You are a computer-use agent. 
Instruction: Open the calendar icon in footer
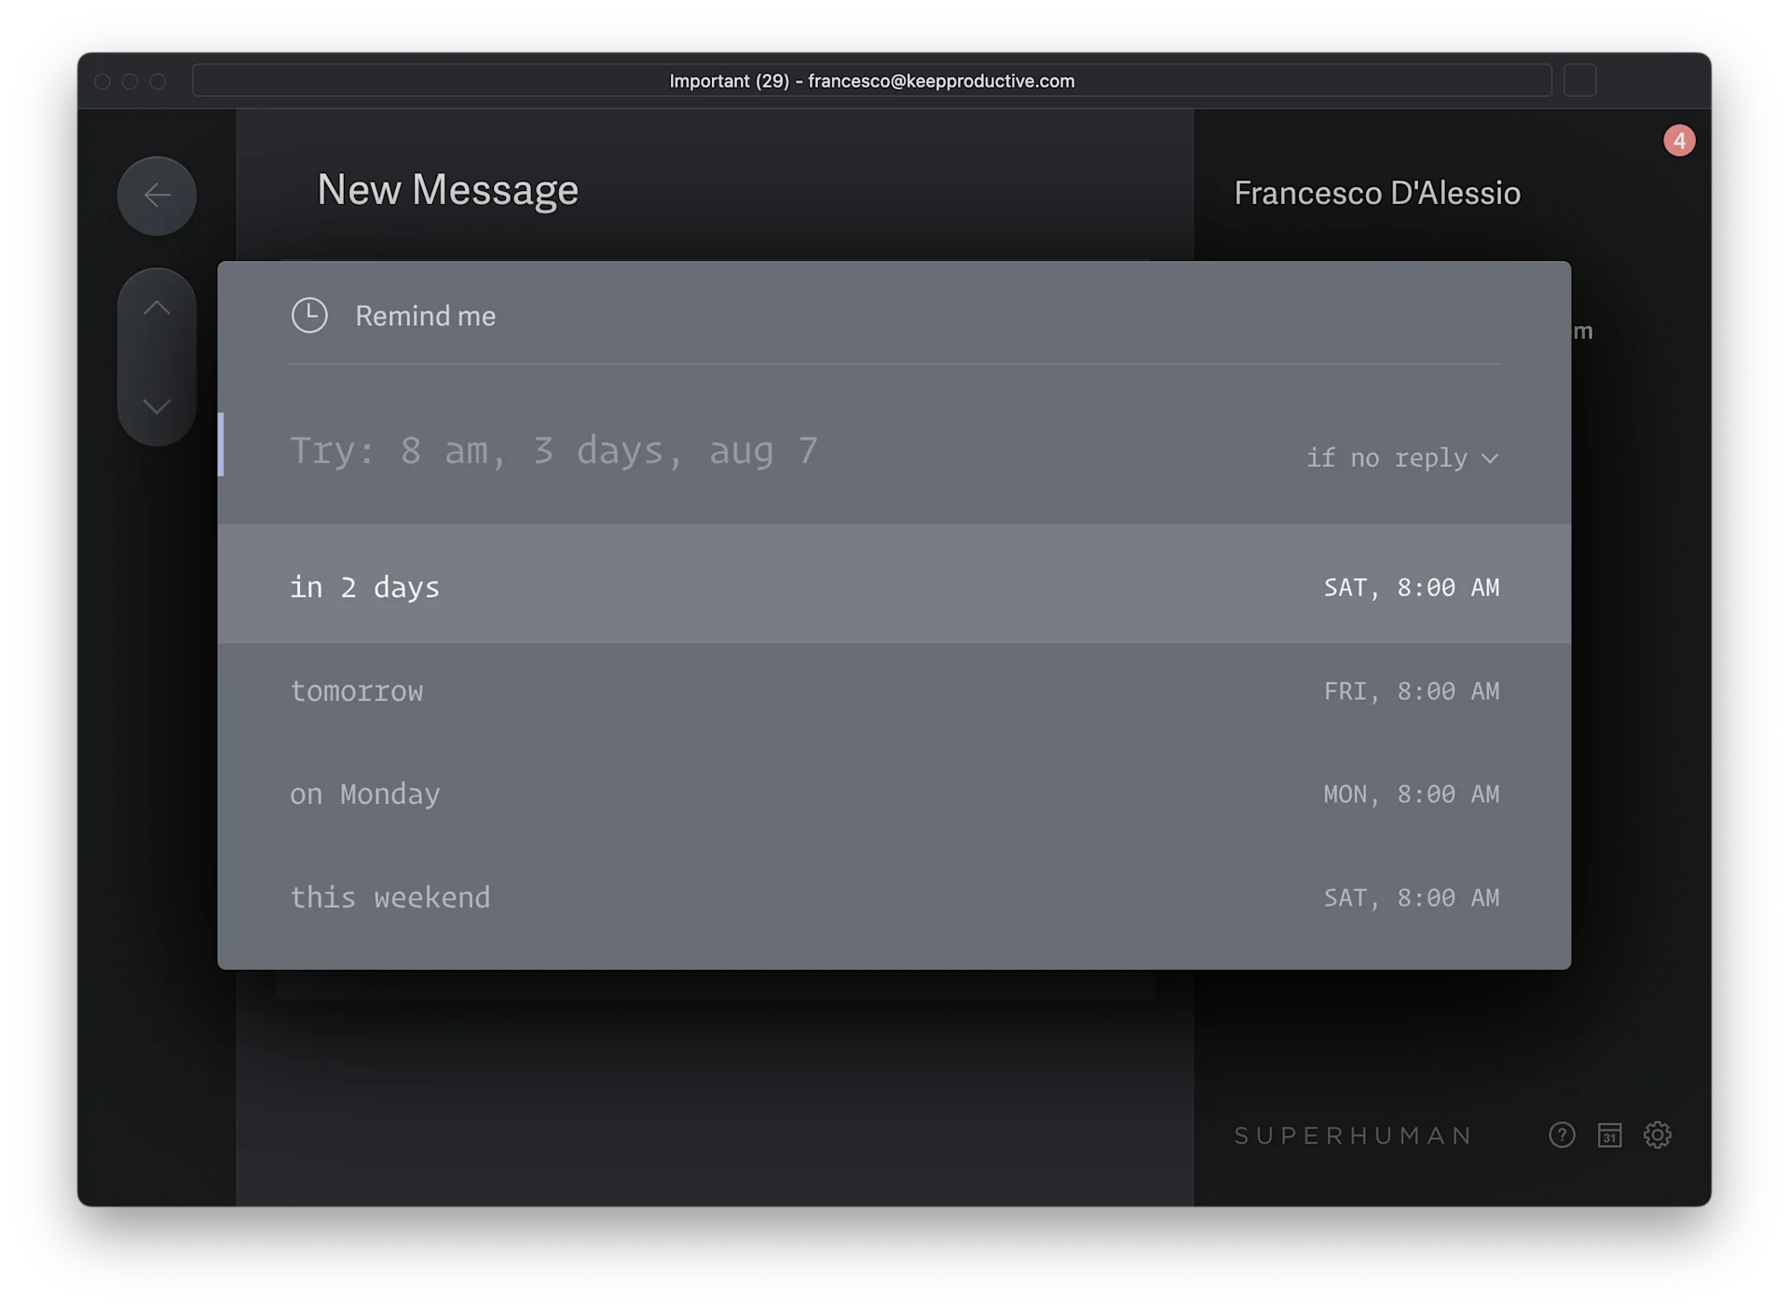pyautogui.click(x=1609, y=1135)
